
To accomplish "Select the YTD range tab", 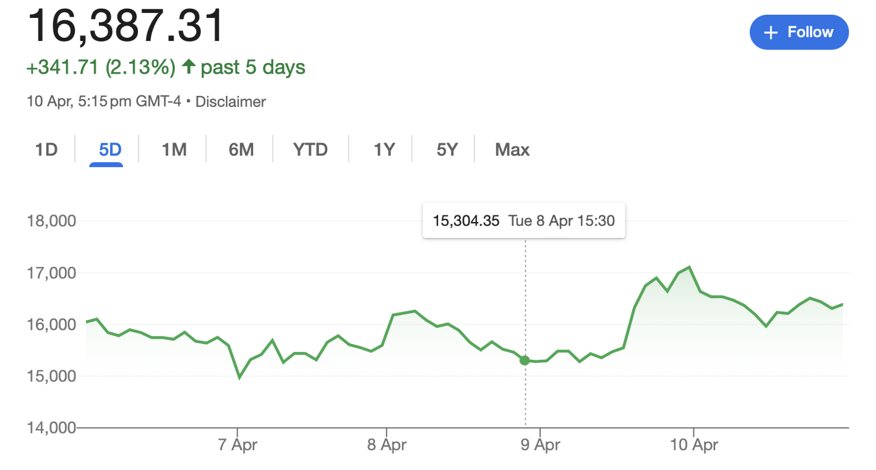I will click(310, 150).
